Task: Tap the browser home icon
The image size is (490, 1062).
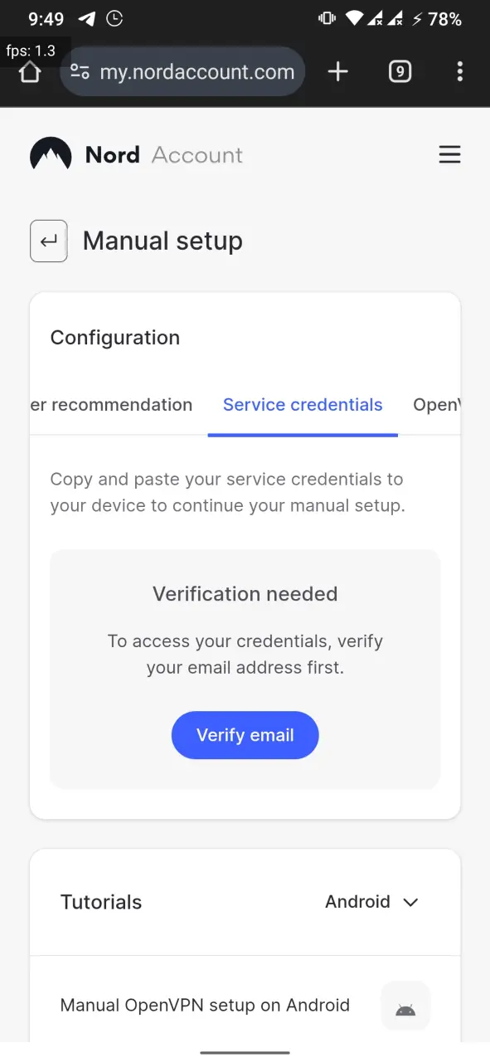Action: [x=30, y=73]
